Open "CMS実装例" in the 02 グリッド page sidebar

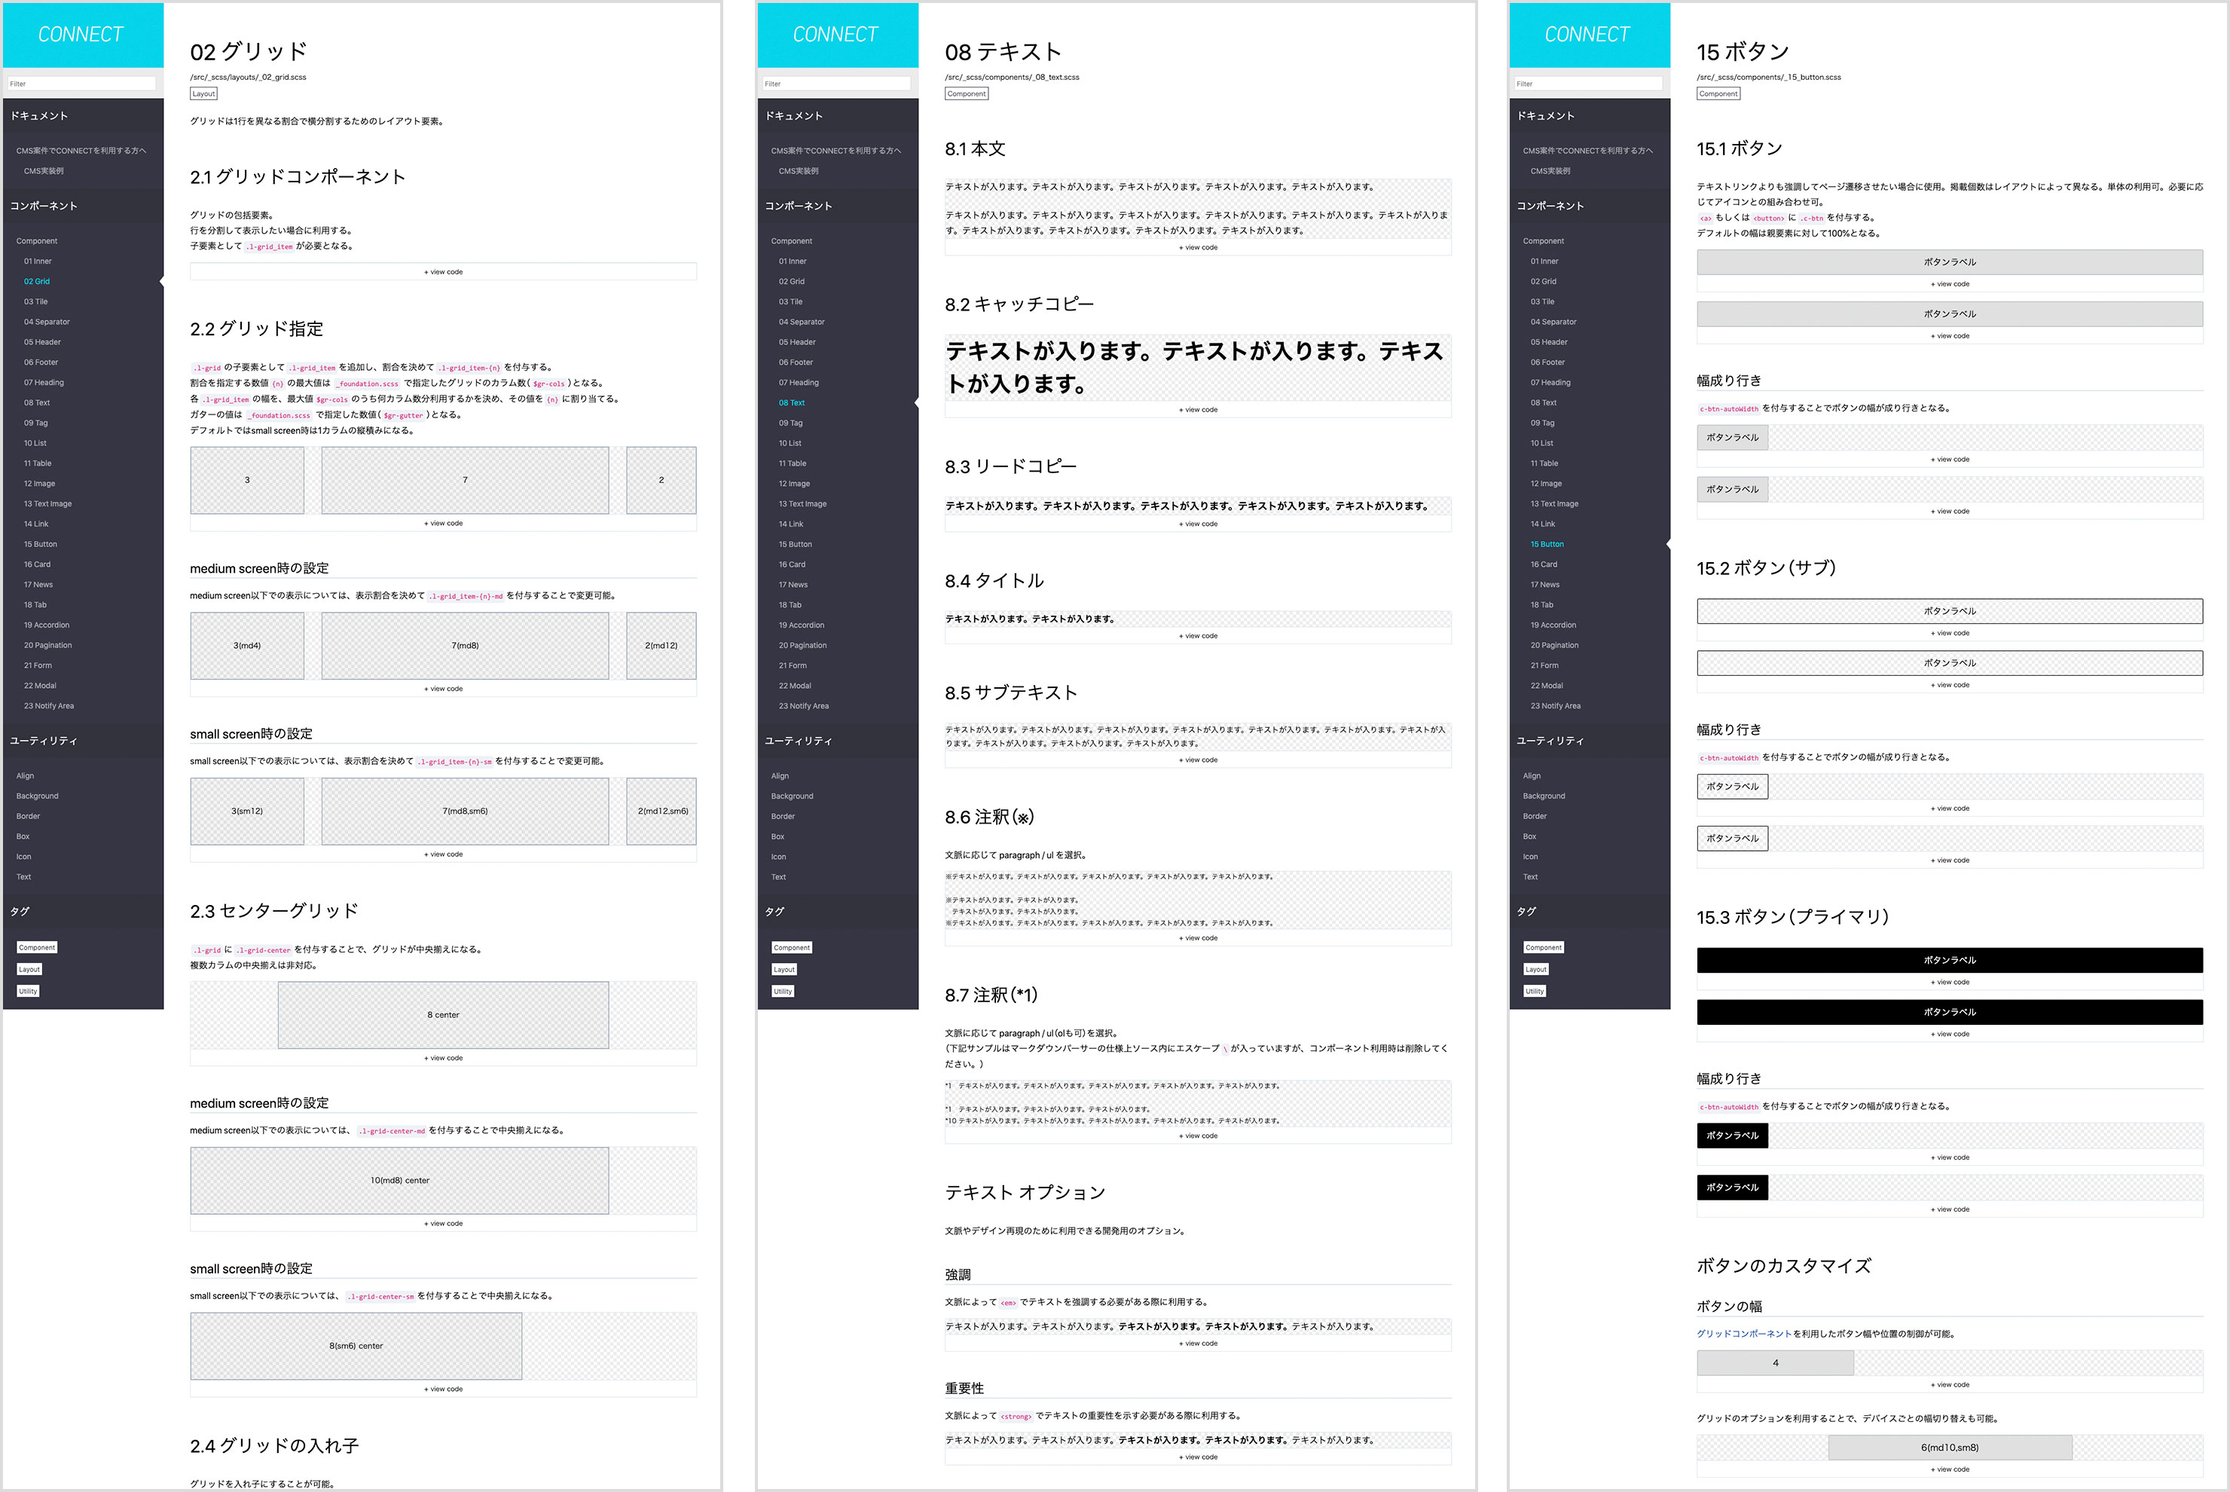point(44,171)
